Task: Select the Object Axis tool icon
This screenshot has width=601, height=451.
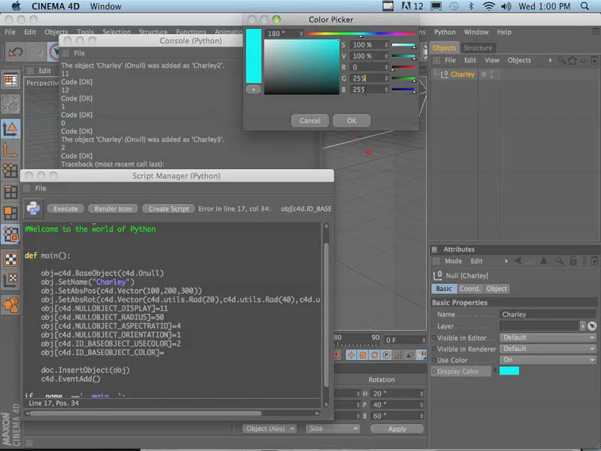Action: [11, 150]
